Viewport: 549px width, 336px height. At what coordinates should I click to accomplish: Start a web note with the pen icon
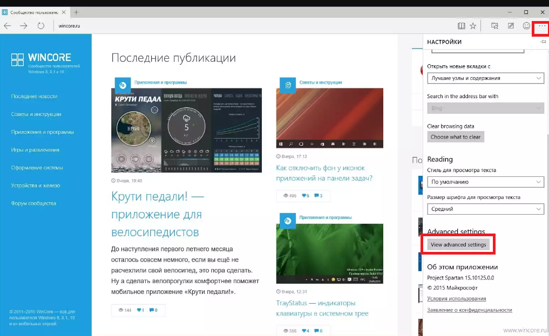pos(511,26)
